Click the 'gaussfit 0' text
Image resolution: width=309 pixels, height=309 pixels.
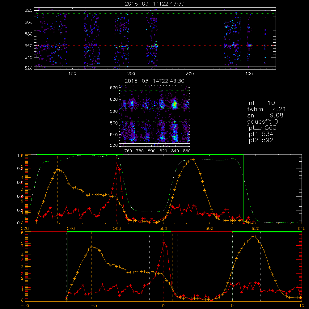pos(263,121)
